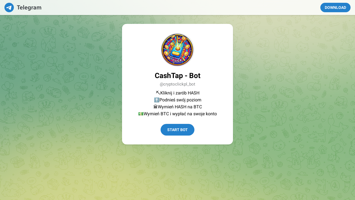Open the Telegram wordmark link
355x200 pixels.
29,7
